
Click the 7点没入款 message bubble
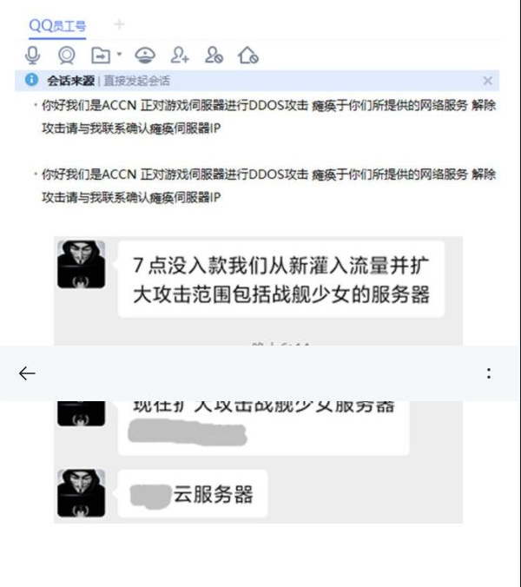coord(281,280)
